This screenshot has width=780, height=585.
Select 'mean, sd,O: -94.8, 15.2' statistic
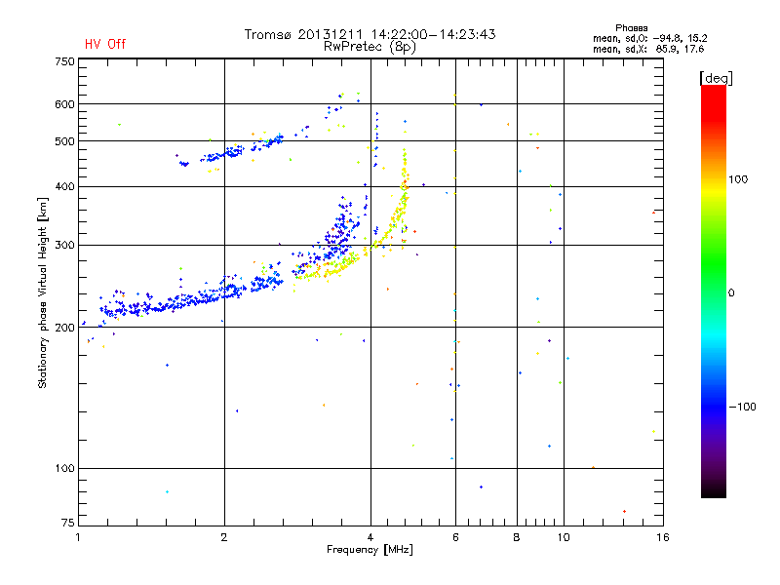tap(649, 38)
